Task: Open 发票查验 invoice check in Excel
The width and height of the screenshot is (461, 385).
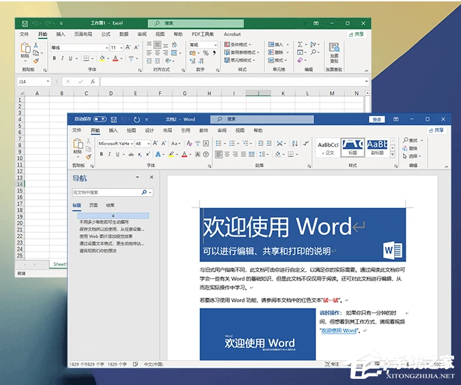Action: click(334, 53)
